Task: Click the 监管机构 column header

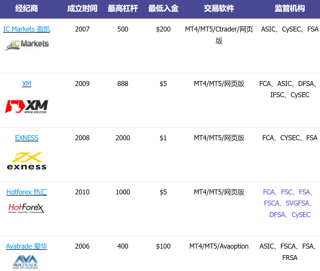Action: point(290,8)
